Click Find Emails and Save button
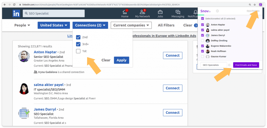The image size is (267, 128). [x=246, y=65]
